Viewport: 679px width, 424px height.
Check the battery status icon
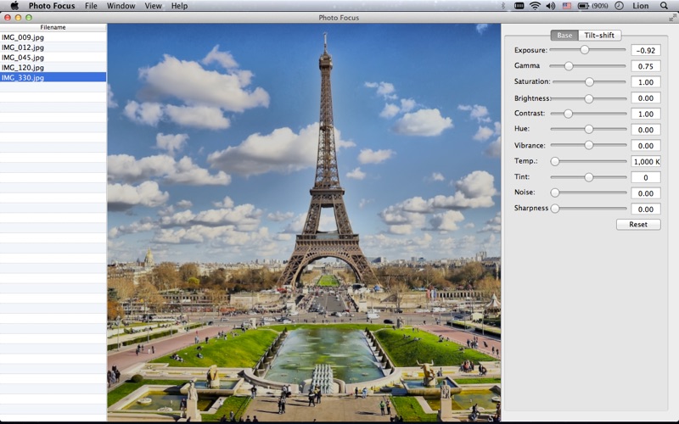click(583, 6)
